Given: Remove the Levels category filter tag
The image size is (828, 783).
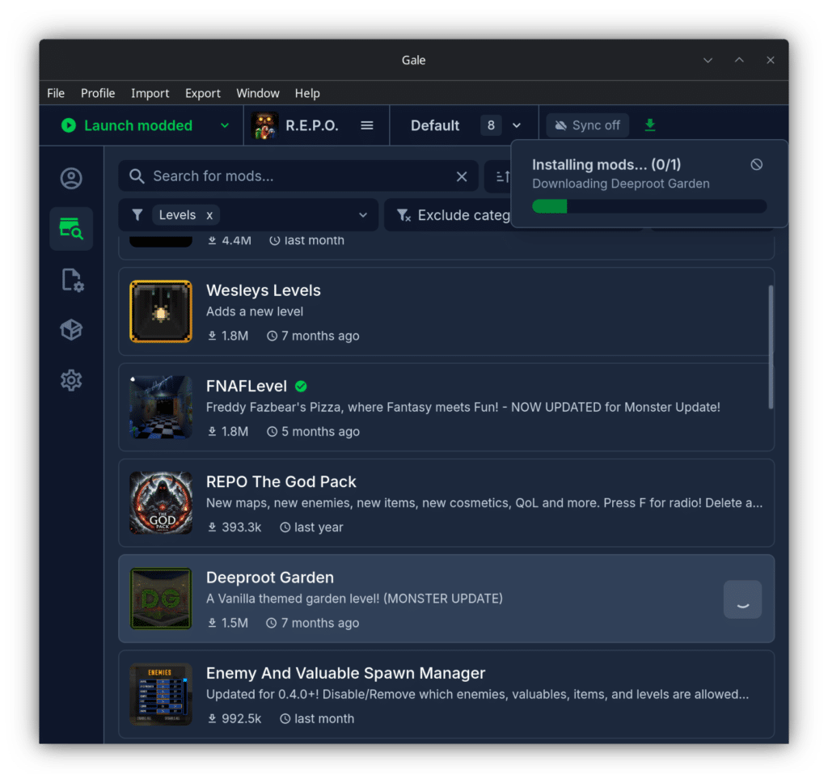Looking at the screenshot, I should point(209,215).
